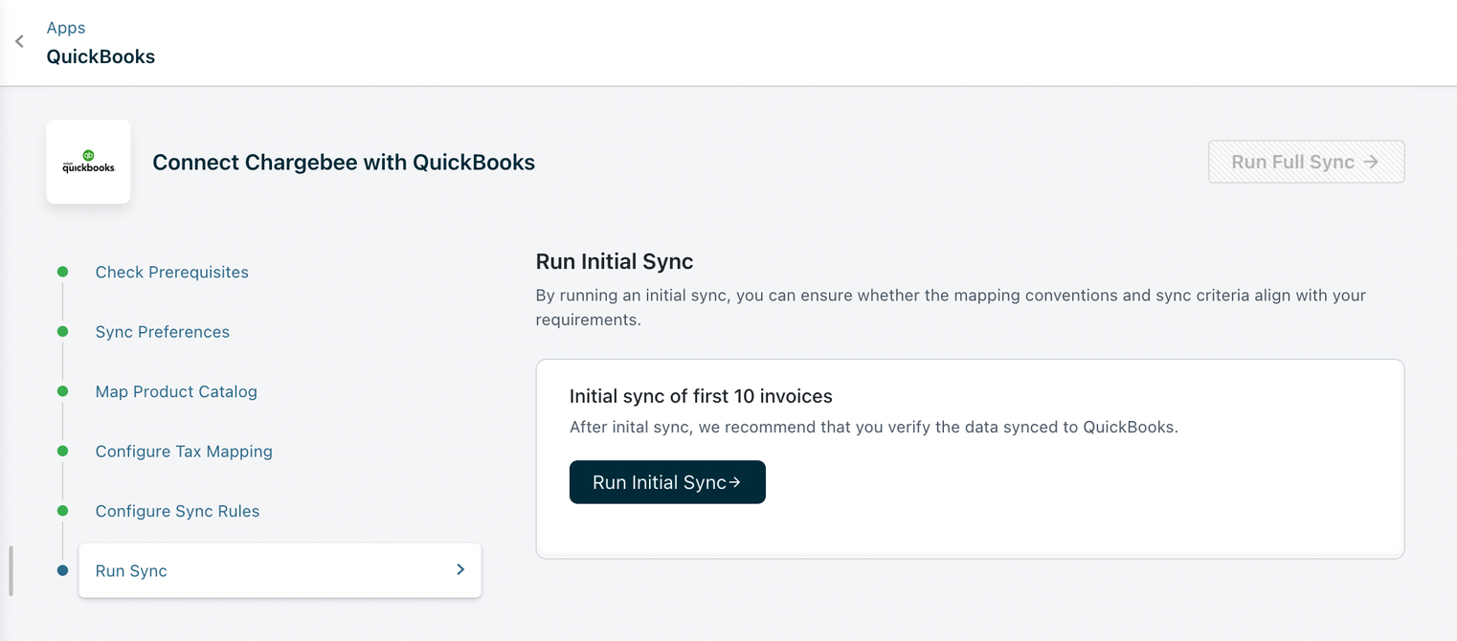
Task: Open the Sync Preferences step
Action: 162,332
